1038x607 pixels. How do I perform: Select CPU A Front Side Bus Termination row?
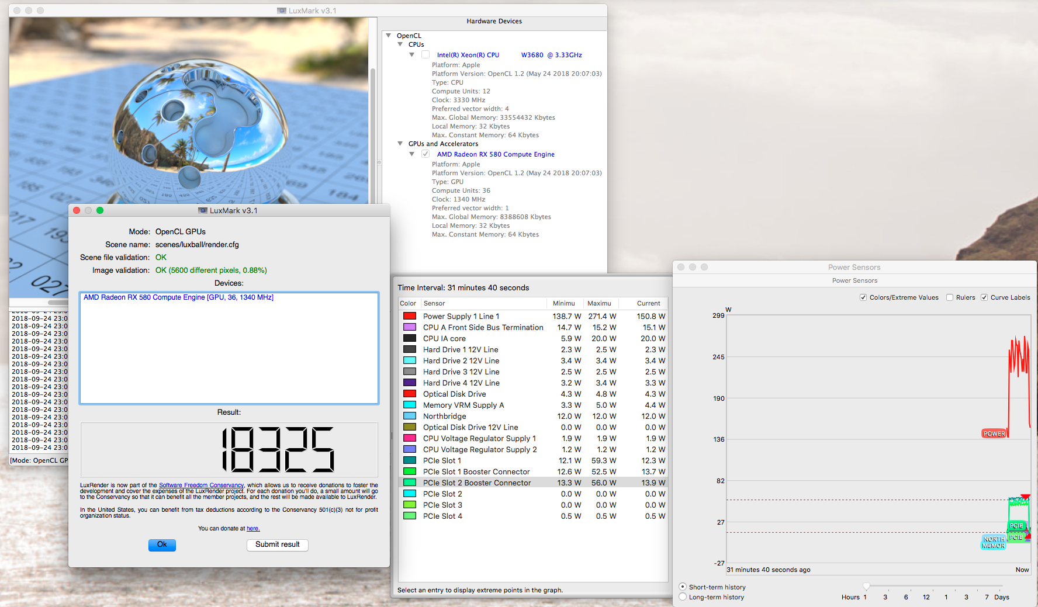532,327
